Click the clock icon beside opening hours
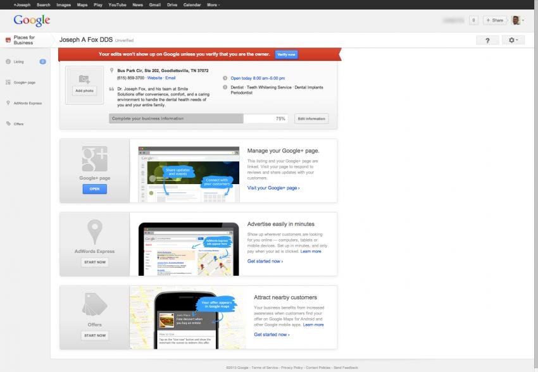 tap(225, 78)
